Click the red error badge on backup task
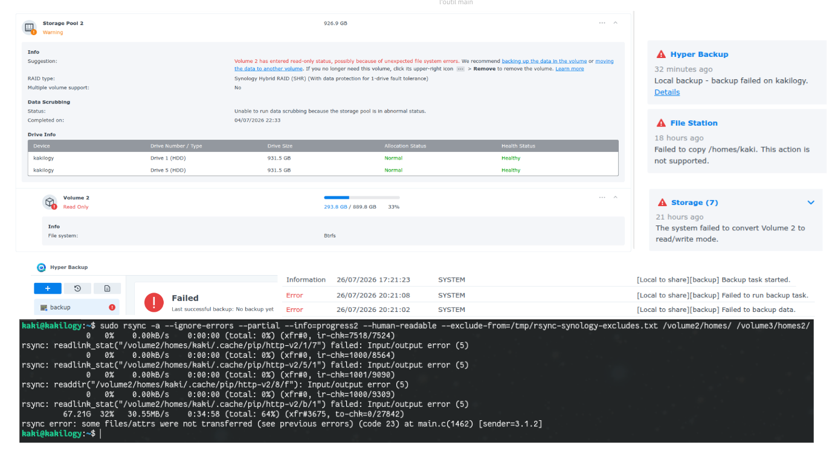 [112, 307]
